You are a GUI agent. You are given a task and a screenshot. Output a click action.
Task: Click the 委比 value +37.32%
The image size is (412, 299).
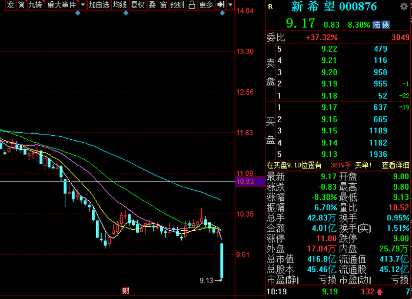[321, 37]
